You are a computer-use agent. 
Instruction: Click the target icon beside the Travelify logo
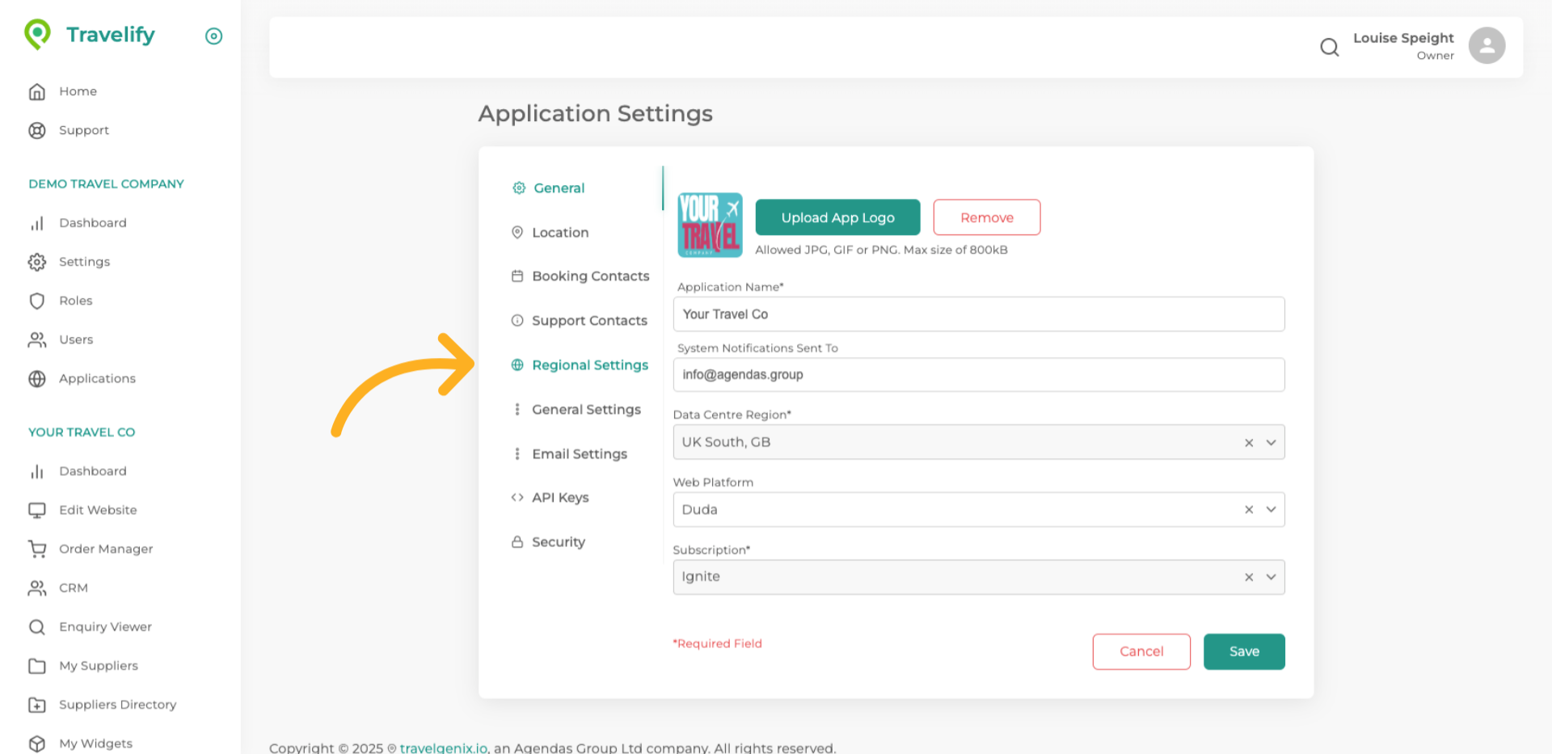point(213,36)
